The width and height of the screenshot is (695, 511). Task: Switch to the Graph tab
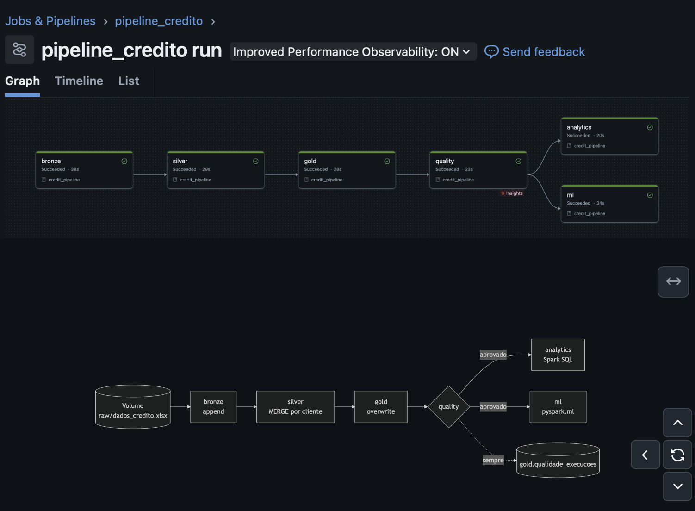22,81
